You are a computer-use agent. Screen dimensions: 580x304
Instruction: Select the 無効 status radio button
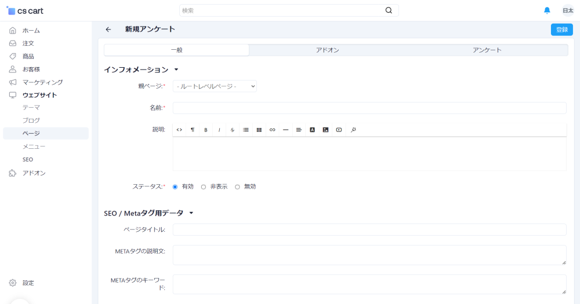tap(237, 187)
